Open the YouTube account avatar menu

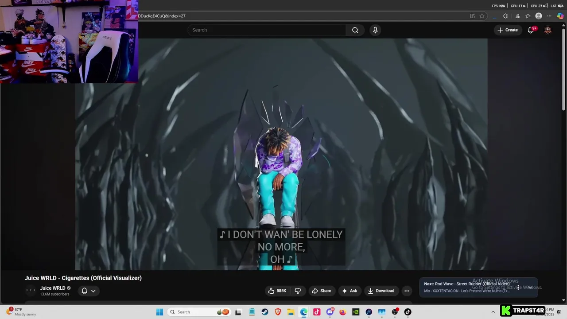tap(548, 30)
